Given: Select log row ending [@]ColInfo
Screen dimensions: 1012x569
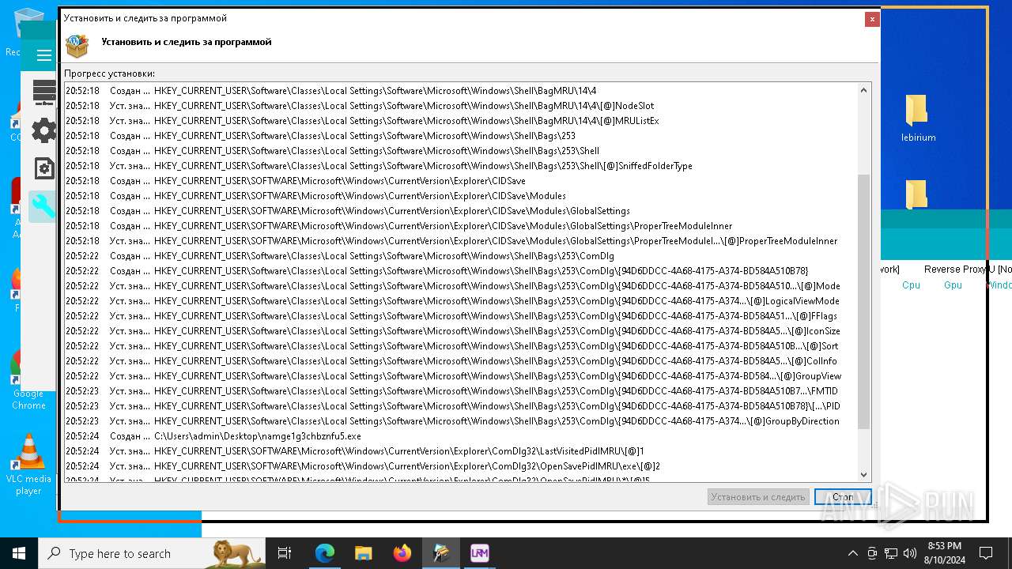Looking at the screenshot, I should (x=461, y=361).
